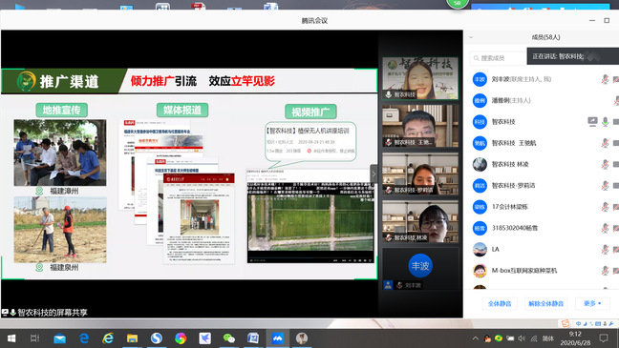Click search magnifier icon in member search
This screenshot has width=619, height=348.
pyautogui.click(x=476, y=58)
